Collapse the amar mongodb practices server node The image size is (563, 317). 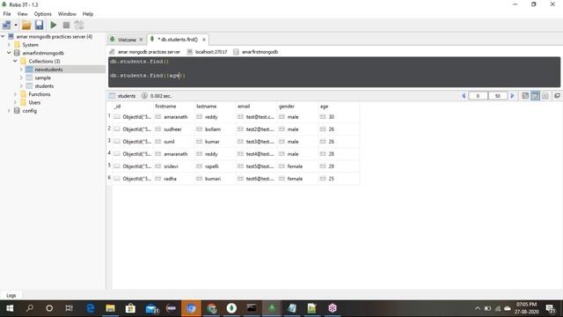[3, 36]
